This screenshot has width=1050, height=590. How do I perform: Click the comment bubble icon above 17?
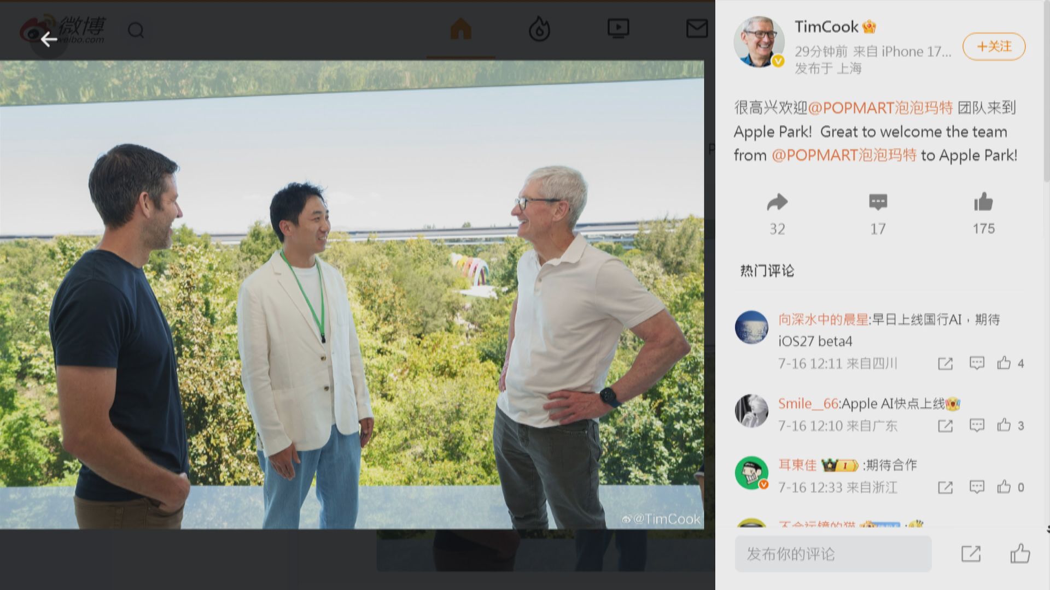click(878, 202)
